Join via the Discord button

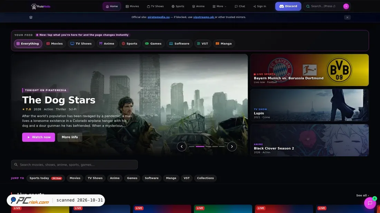[288, 6]
